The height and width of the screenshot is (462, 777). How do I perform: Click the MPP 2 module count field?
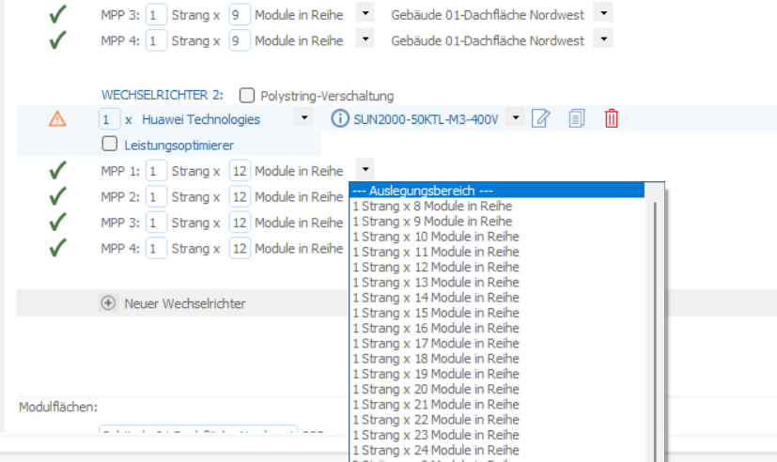[x=240, y=197]
